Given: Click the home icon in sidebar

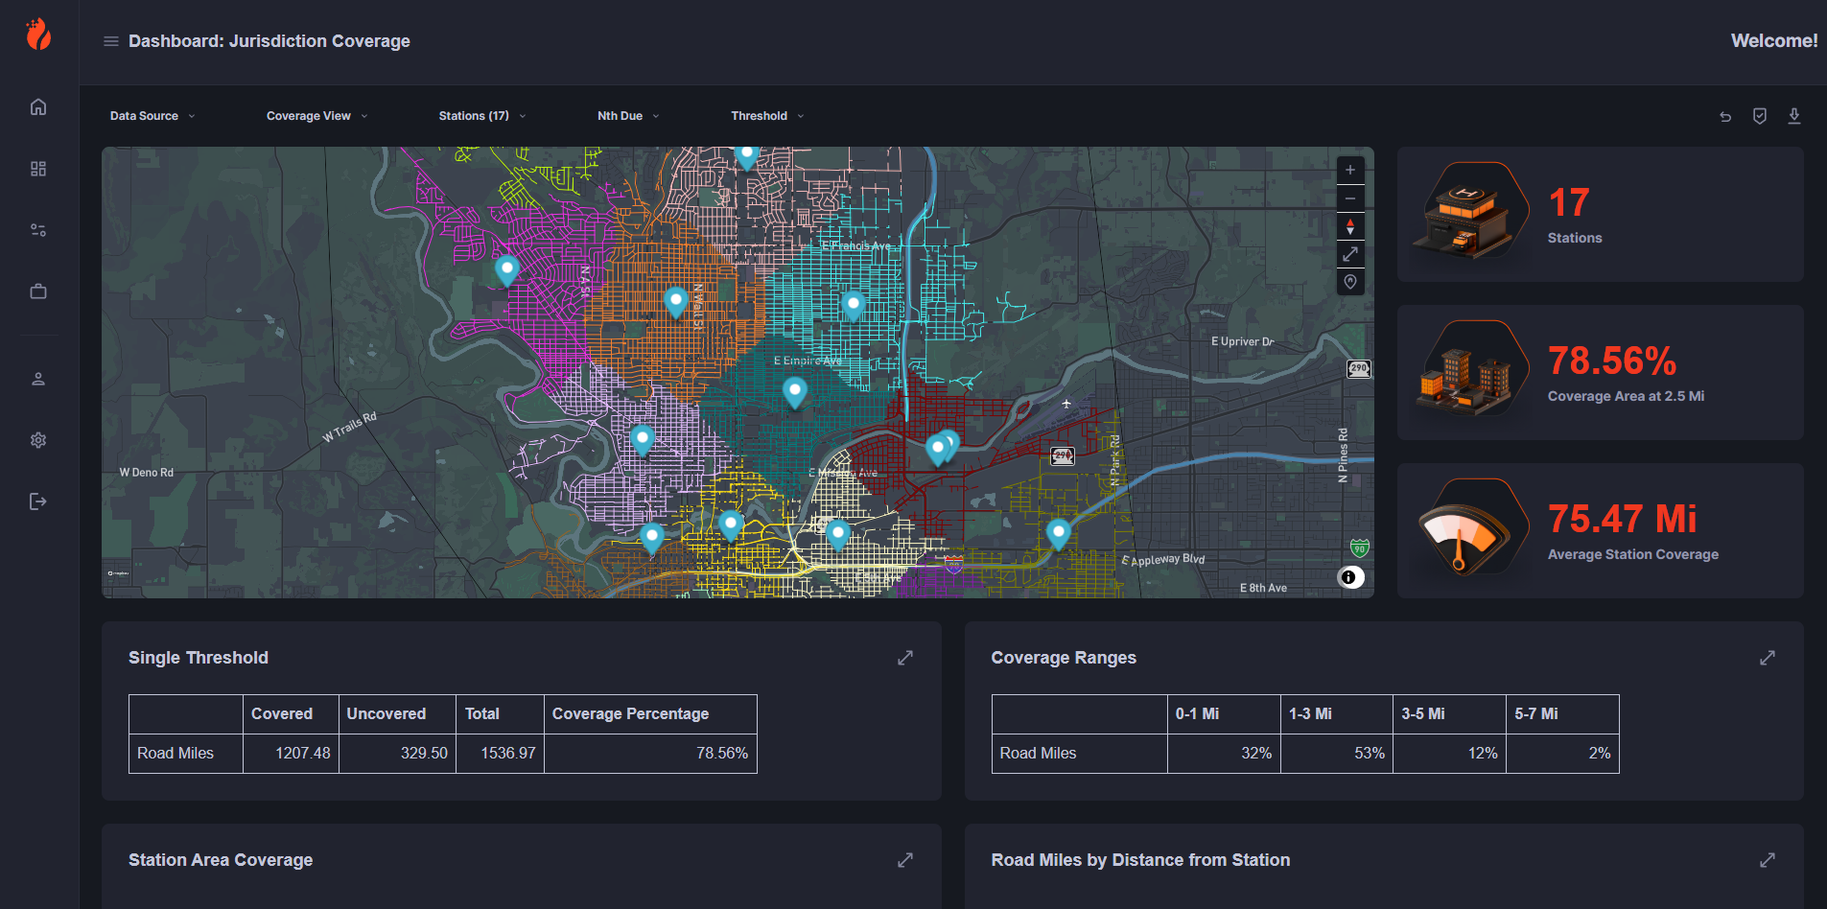Looking at the screenshot, I should click(x=38, y=106).
